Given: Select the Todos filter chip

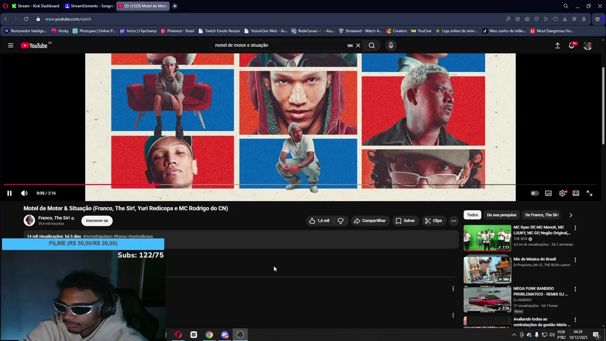Looking at the screenshot, I should [x=472, y=215].
